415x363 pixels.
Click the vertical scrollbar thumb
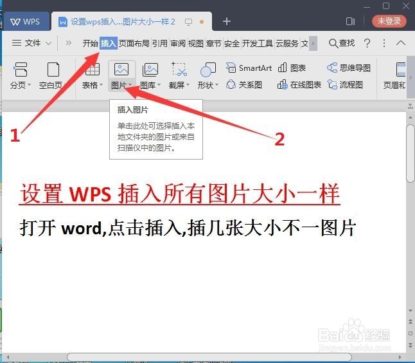[x=411, y=153]
